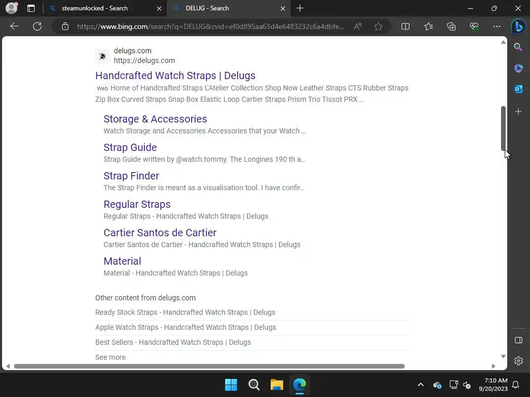Open Apple Watch Straps result link
Viewport: 530px width, 397px height.
click(x=186, y=327)
